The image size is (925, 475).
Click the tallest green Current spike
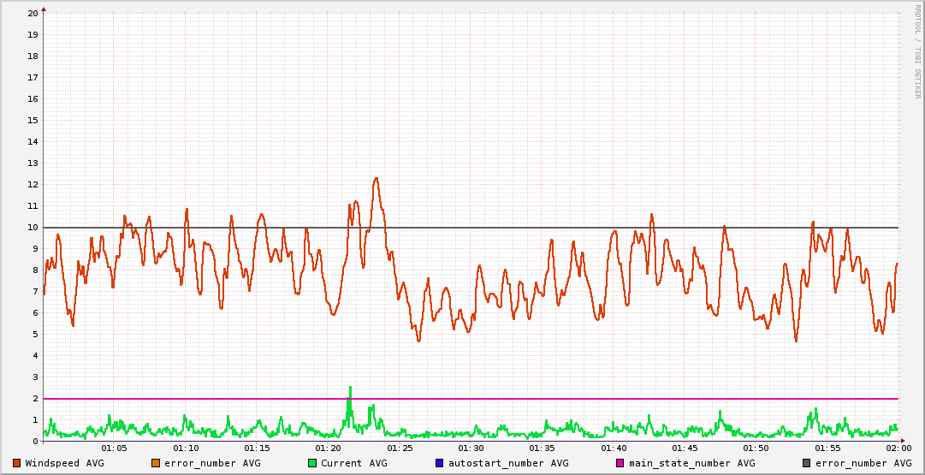[x=349, y=388]
